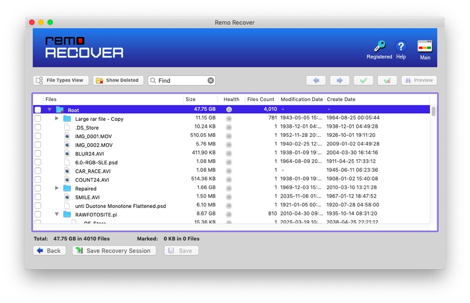Click into the Find search field

[x=182, y=80]
